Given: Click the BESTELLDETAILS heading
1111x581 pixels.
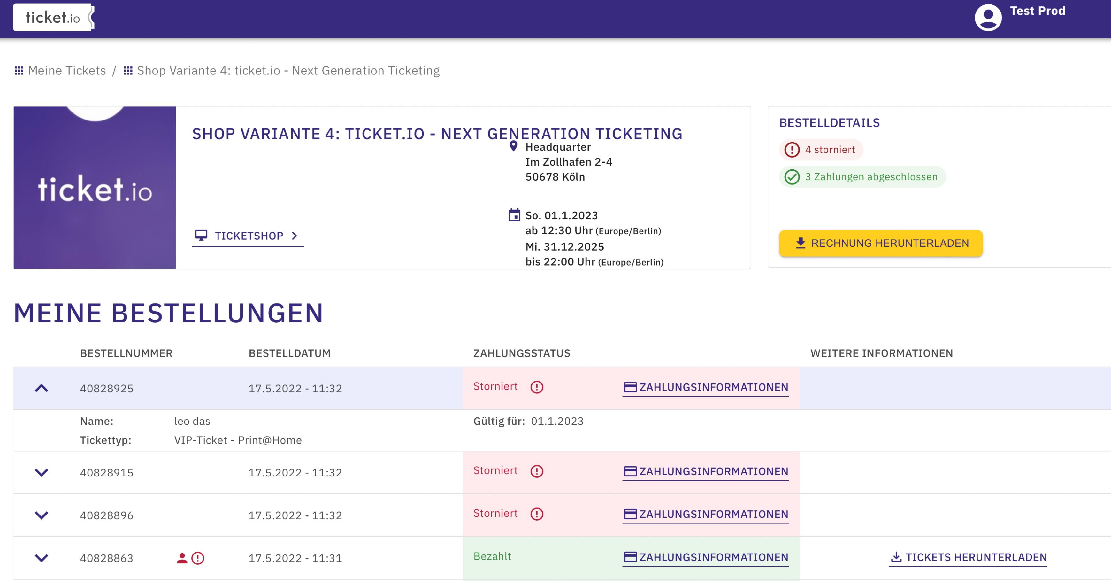Looking at the screenshot, I should tap(829, 122).
